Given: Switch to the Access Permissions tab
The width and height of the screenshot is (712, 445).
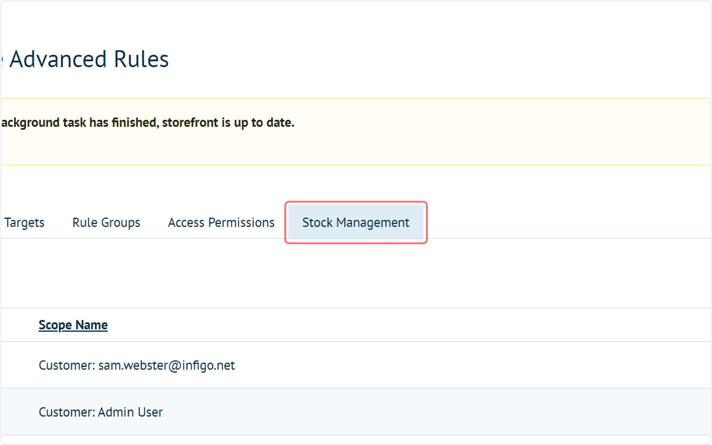Looking at the screenshot, I should tap(221, 223).
